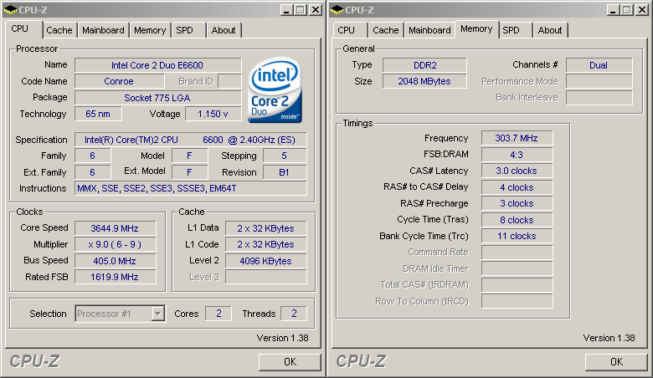This screenshot has height=378, width=653.
Task: Close the right CPU-Z window
Action: [642, 9]
